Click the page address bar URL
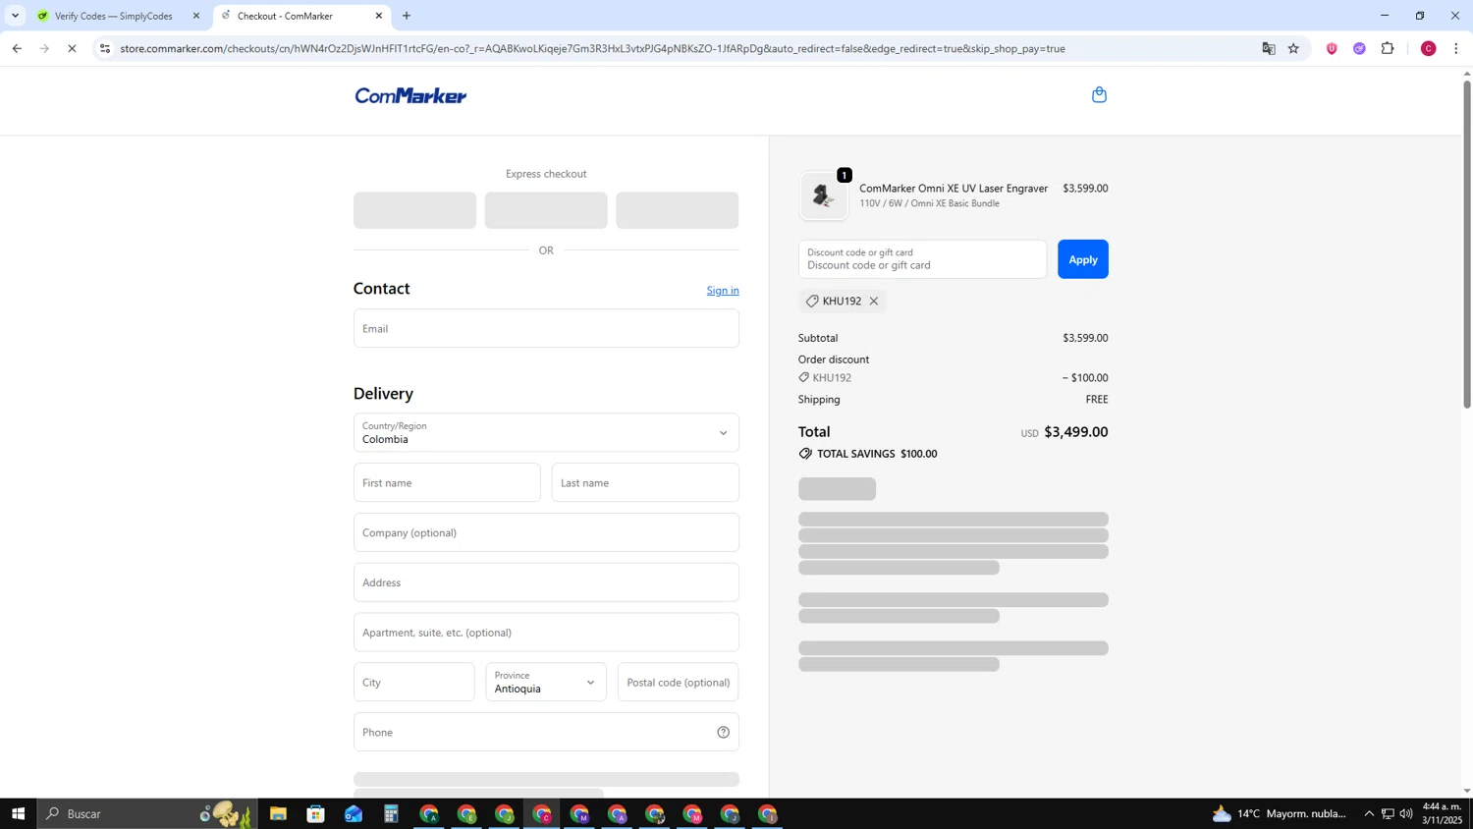Viewport: 1473px width, 829px height. pyautogui.click(x=592, y=48)
